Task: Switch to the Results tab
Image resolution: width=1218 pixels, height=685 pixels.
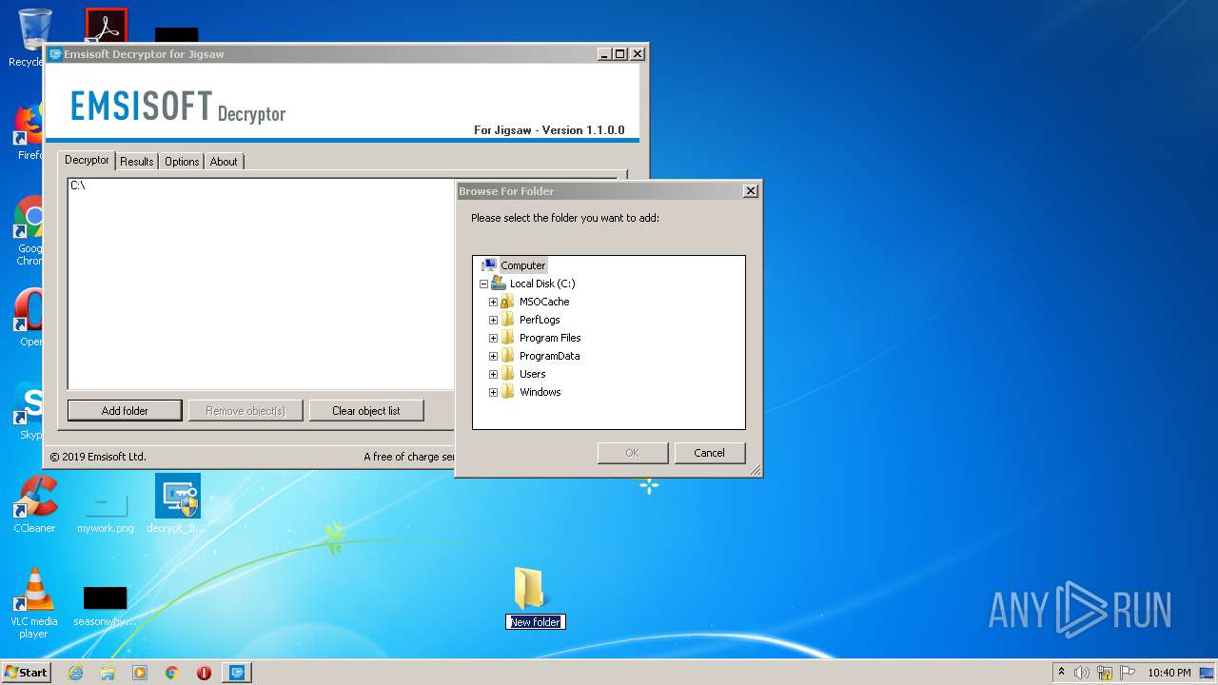Action: [137, 162]
